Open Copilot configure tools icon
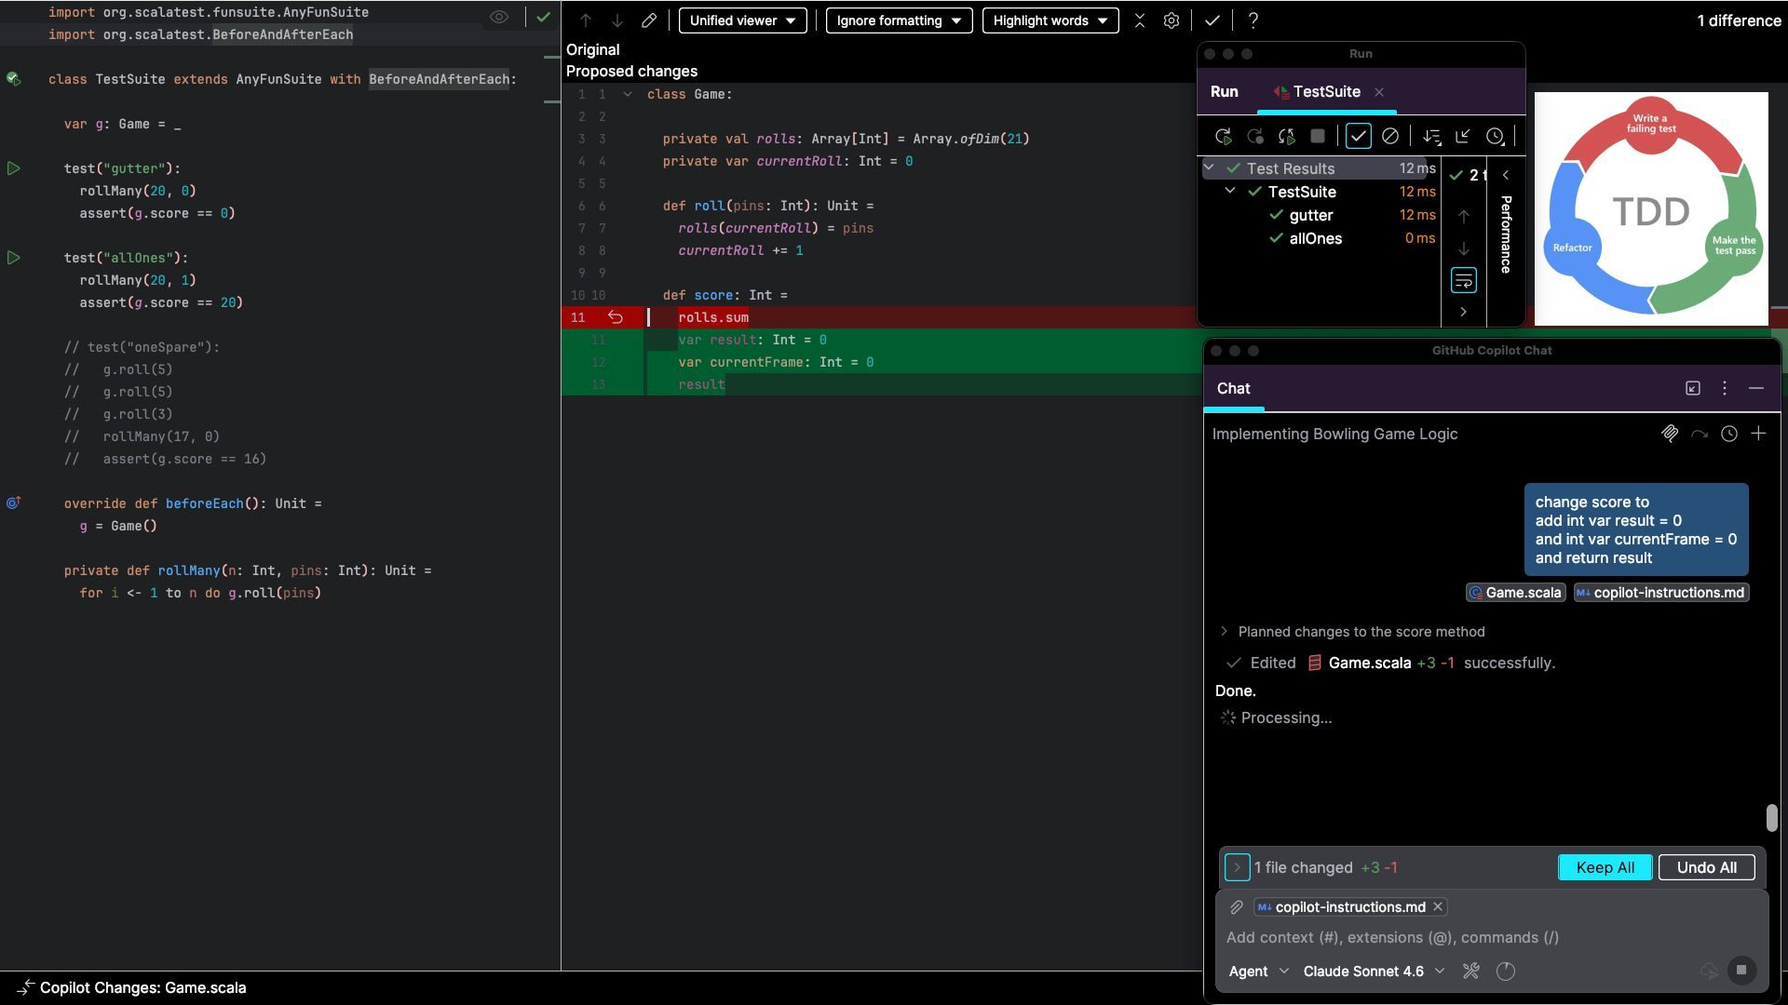This screenshot has width=1788, height=1005. (1471, 971)
